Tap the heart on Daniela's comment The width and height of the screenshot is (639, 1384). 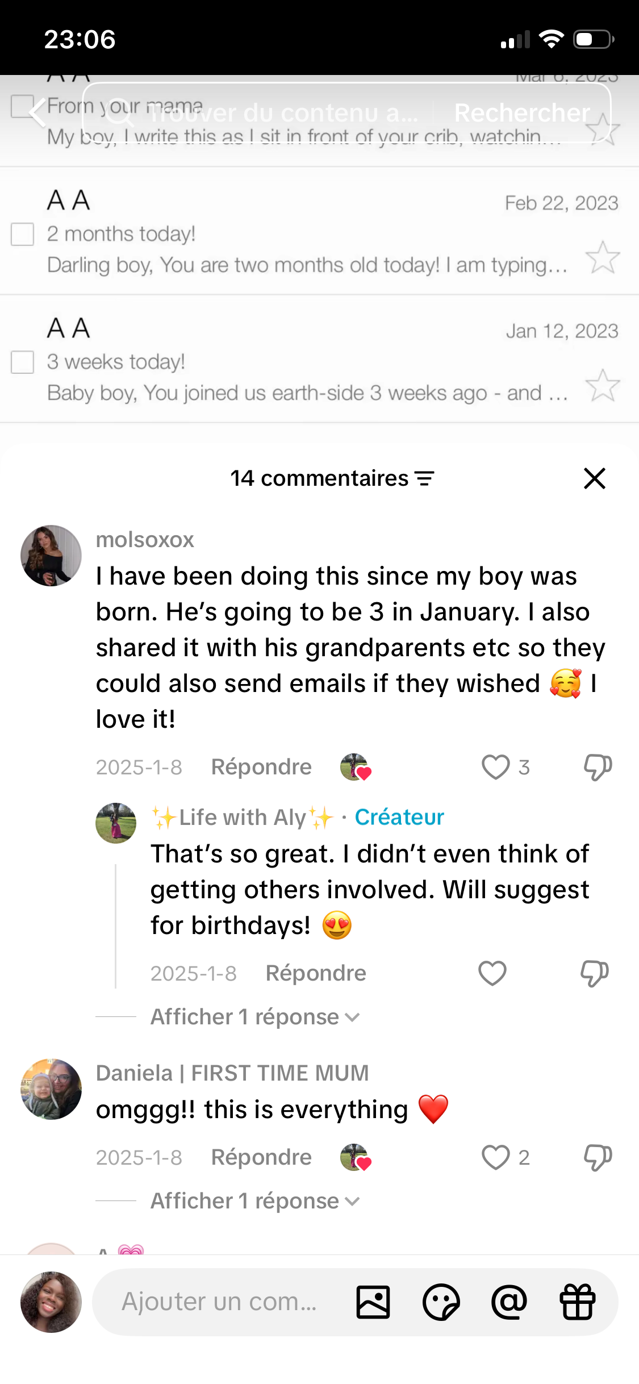point(495,1157)
